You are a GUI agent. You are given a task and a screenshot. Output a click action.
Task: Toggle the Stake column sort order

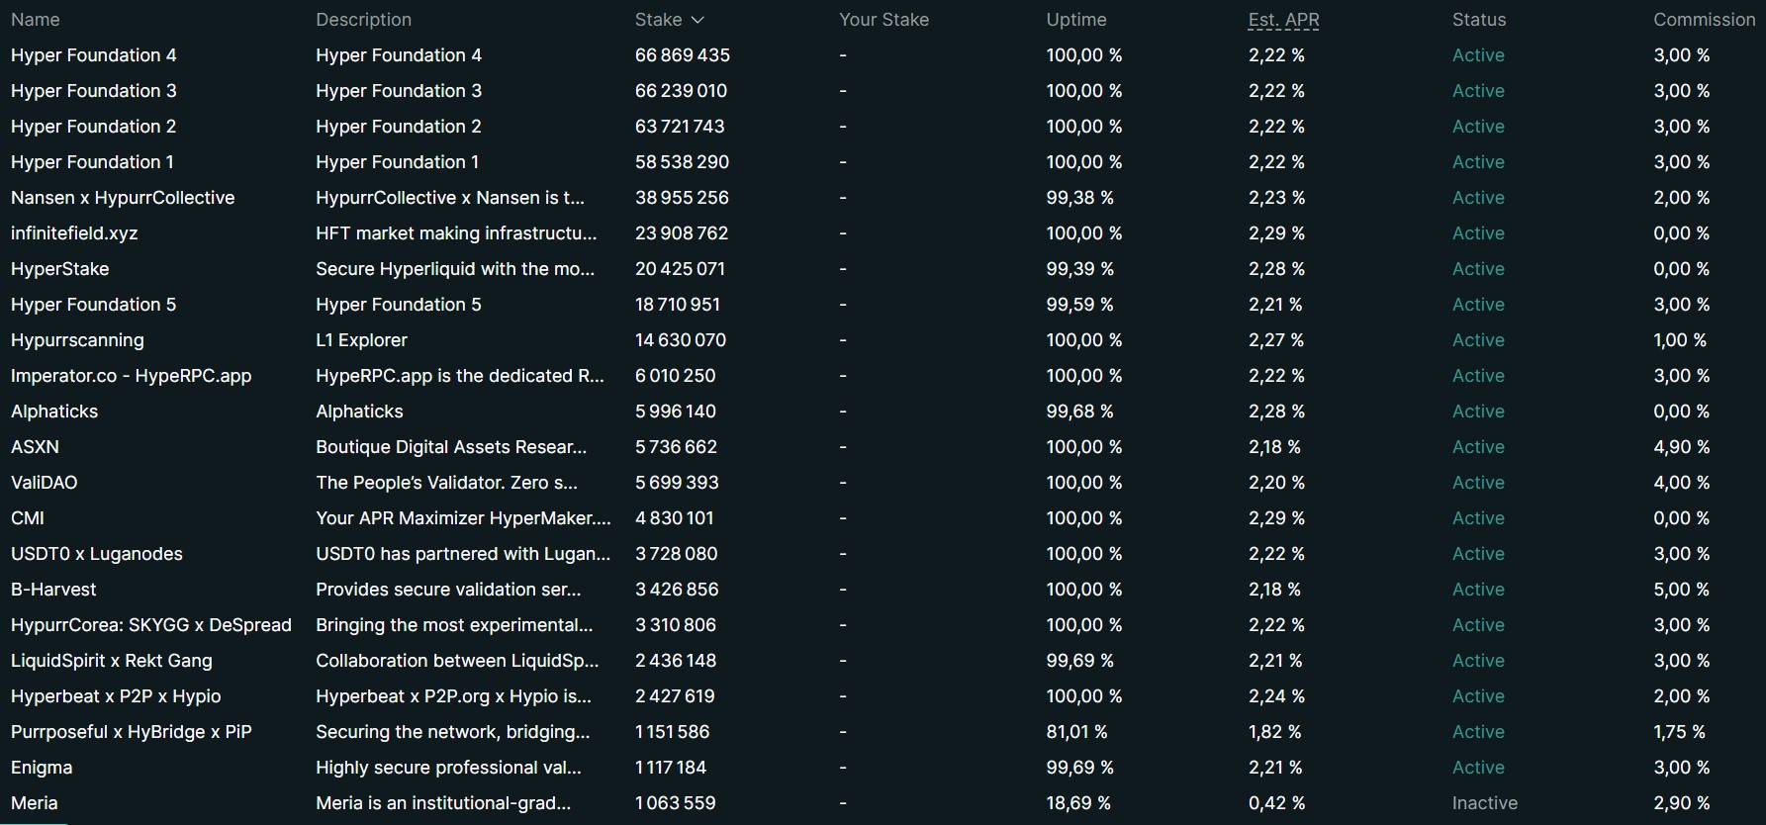(669, 19)
